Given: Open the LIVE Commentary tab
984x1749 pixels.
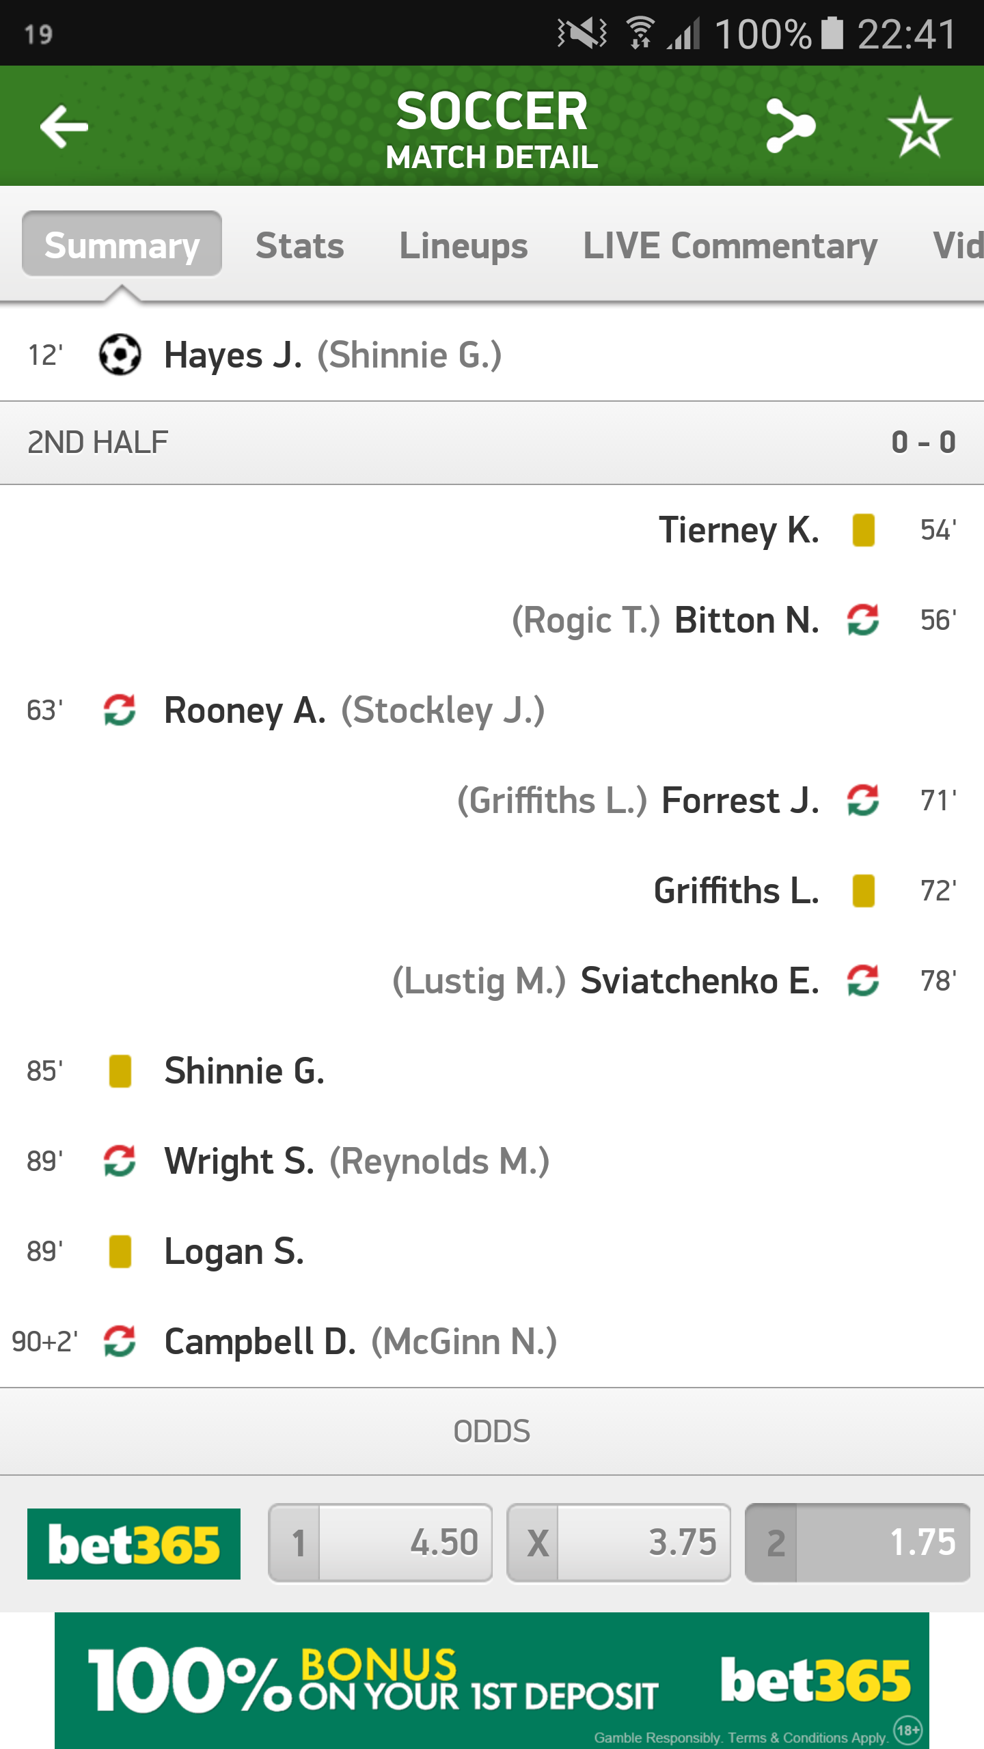Looking at the screenshot, I should (x=730, y=246).
